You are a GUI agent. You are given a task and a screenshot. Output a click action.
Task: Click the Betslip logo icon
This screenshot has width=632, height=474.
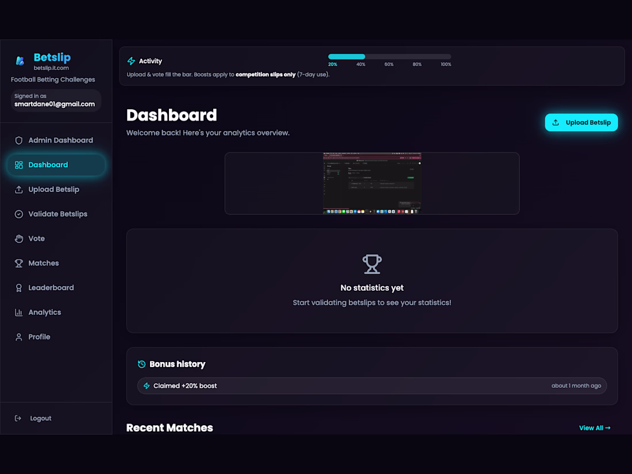(x=20, y=61)
